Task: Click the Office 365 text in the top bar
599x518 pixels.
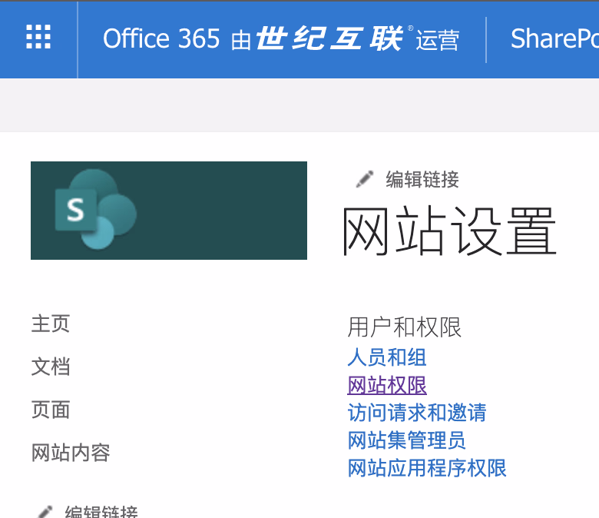Action: [x=161, y=38]
